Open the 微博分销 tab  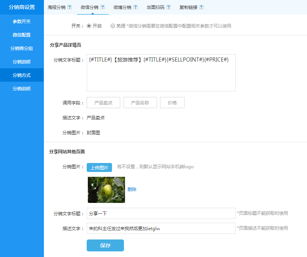point(122,7)
